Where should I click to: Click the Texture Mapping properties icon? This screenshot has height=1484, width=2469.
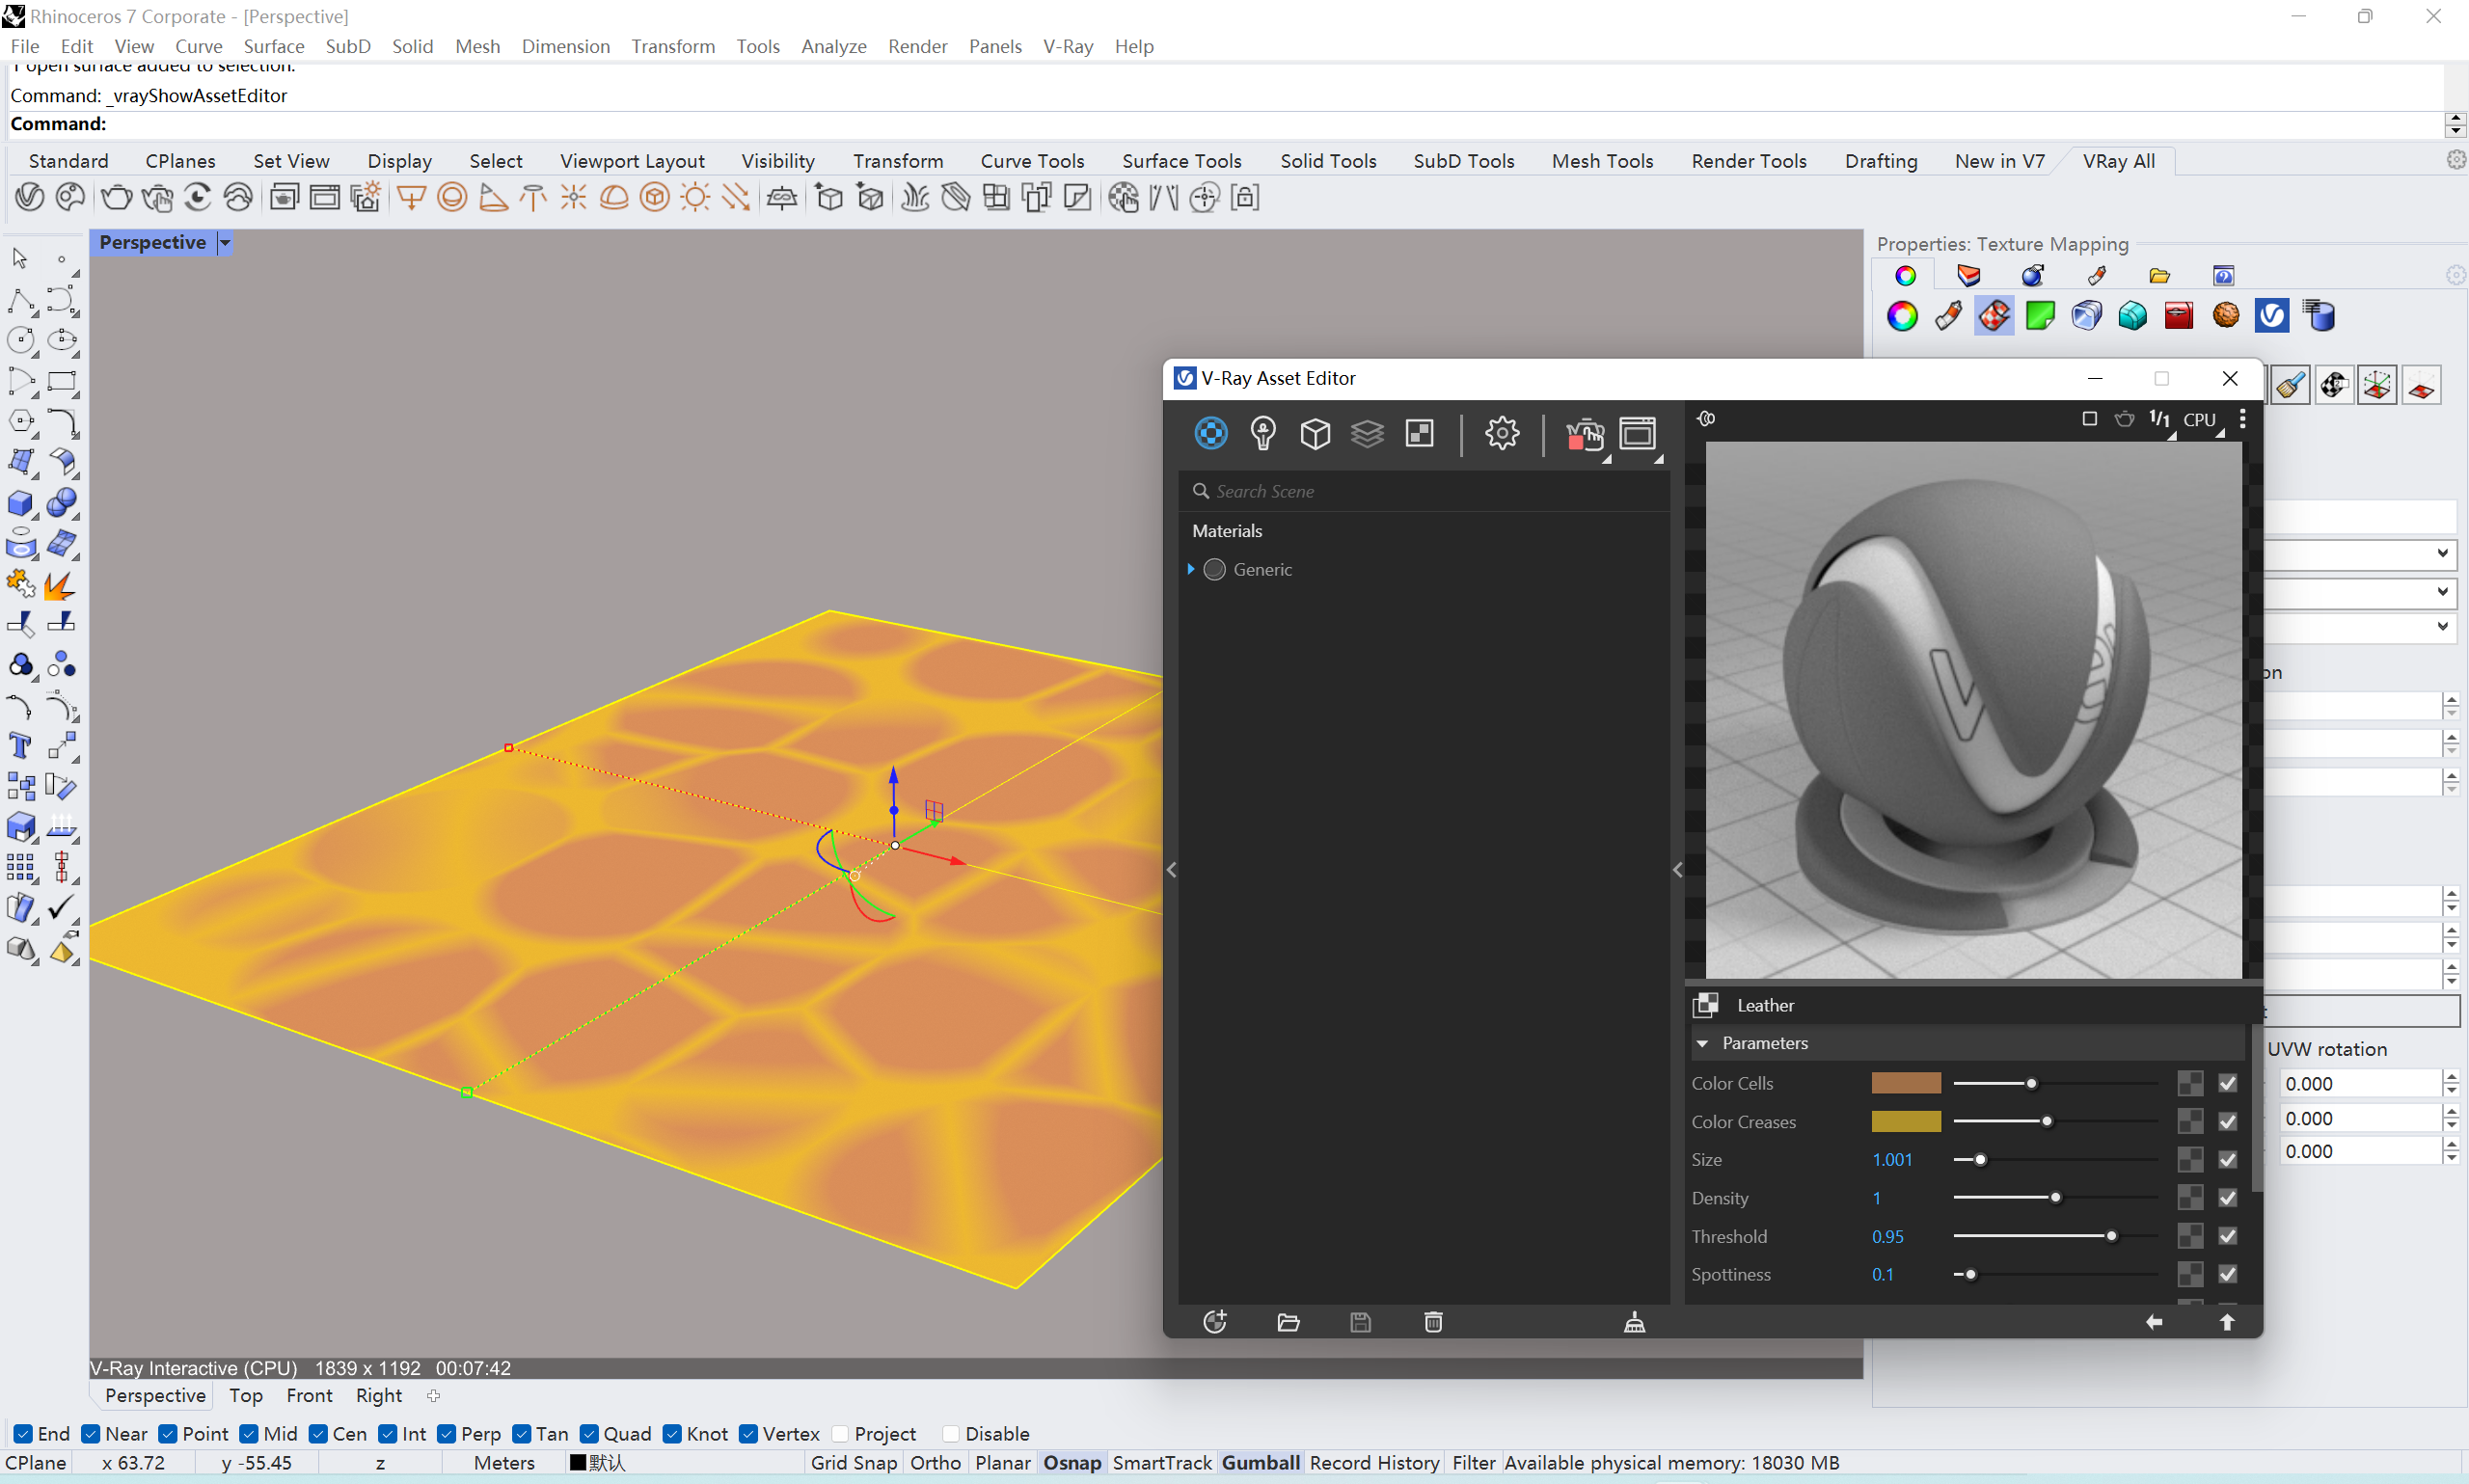1994,316
